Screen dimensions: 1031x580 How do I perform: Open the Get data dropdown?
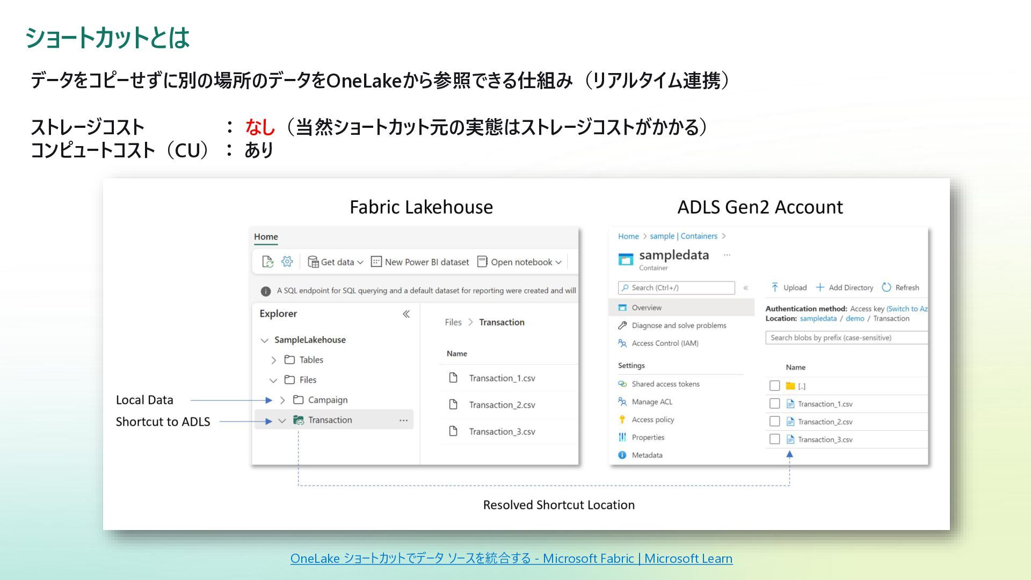(x=336, y=262)
